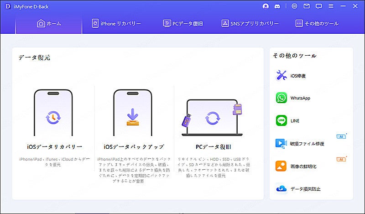Click the その他のツール panel heading

click(295, 56)
